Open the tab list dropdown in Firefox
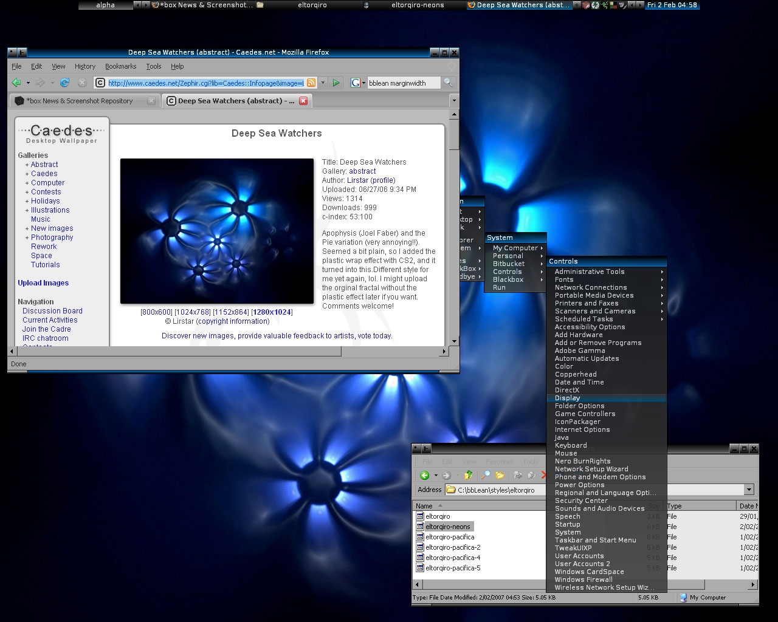The height and width of the screenshot is (622, 778). [454, 100]
